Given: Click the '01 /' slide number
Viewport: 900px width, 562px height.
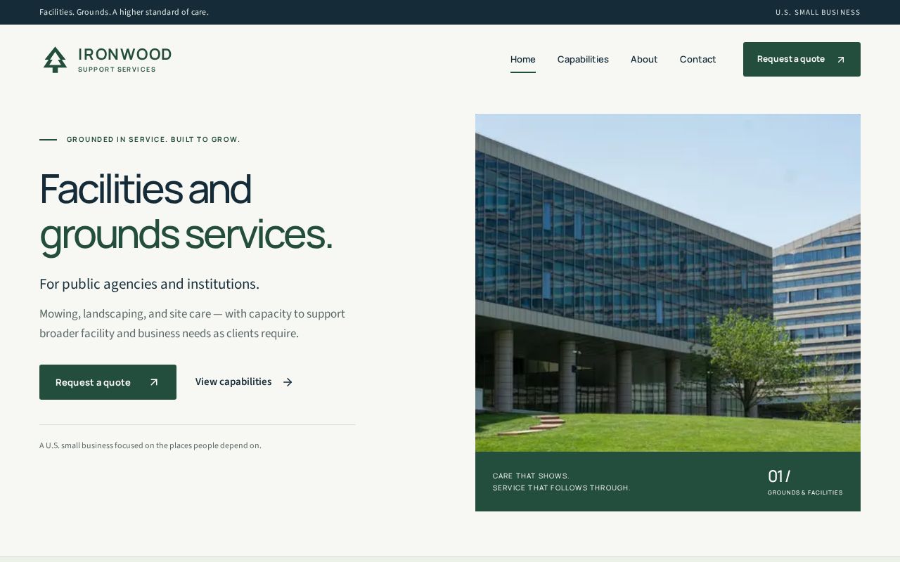Looking at the screenshot, I should [x=779, y=476].
